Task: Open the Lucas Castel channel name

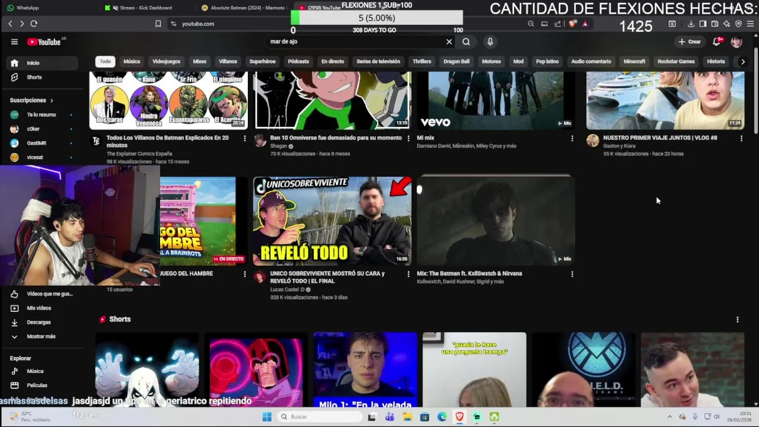Action: pyautogui.click(x=287, y=289)
